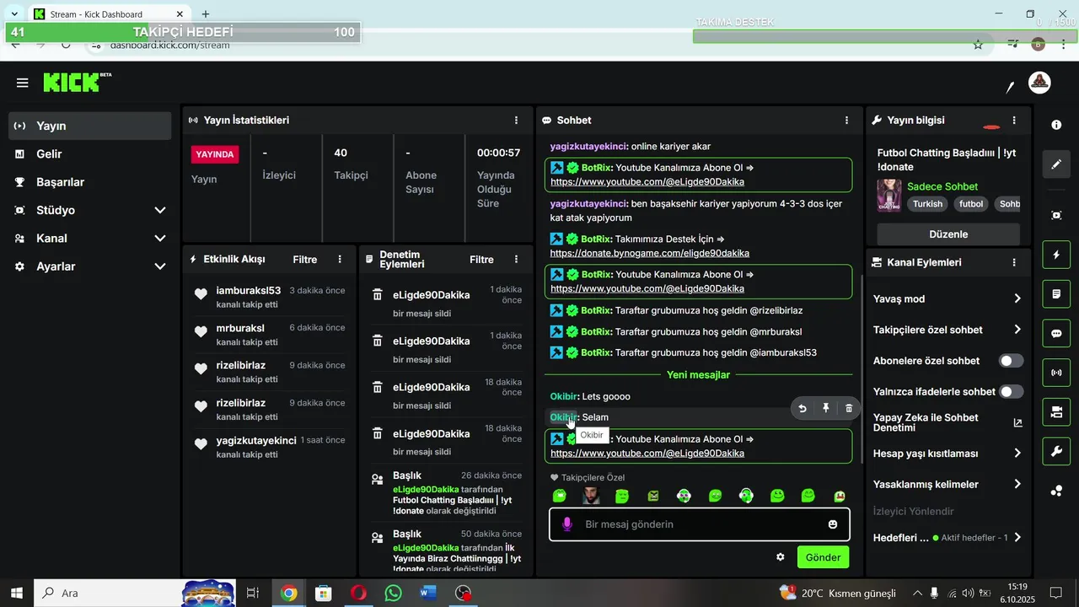Click the three dots cluster icon in right sidebar

(1056, 491)
